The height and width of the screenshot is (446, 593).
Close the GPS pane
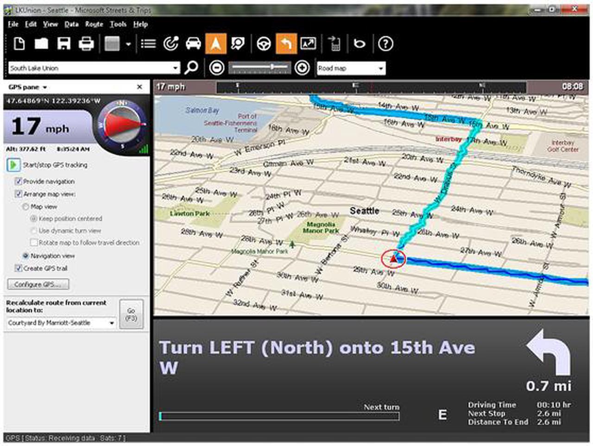[x=139, y=87]
